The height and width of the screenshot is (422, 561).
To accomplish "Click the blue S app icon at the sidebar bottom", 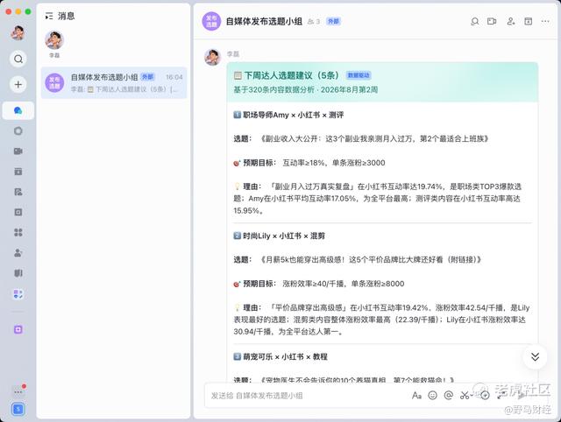I will tap(18, 409).
